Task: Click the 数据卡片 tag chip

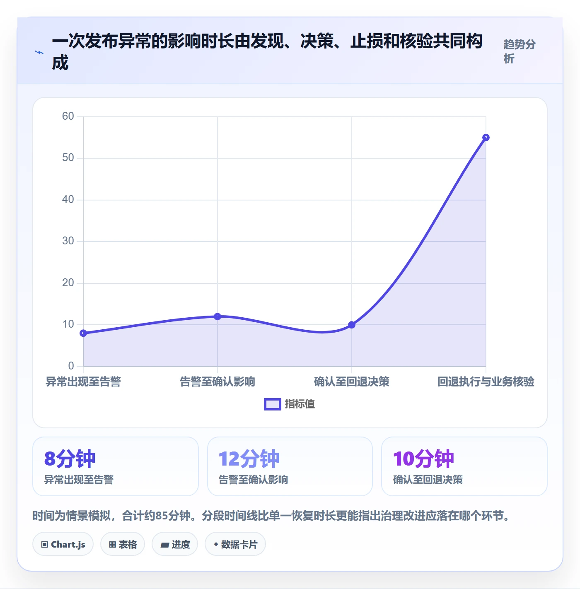Action: pos(235,544)
